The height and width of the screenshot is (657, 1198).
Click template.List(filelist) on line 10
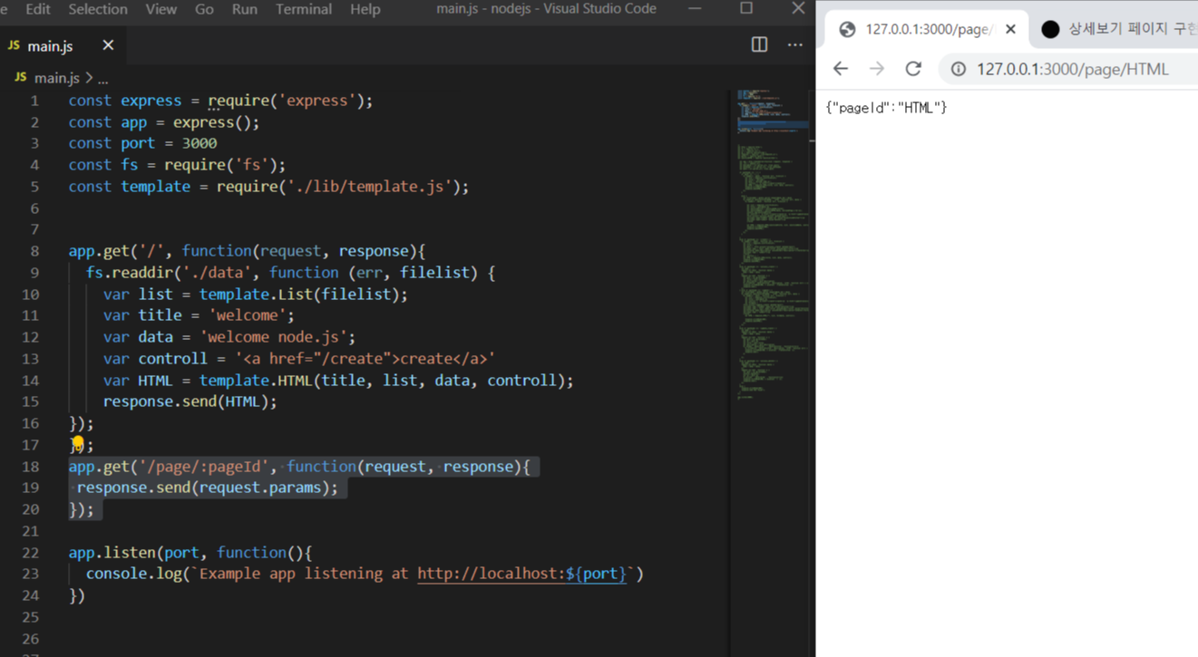coord(299,295)
